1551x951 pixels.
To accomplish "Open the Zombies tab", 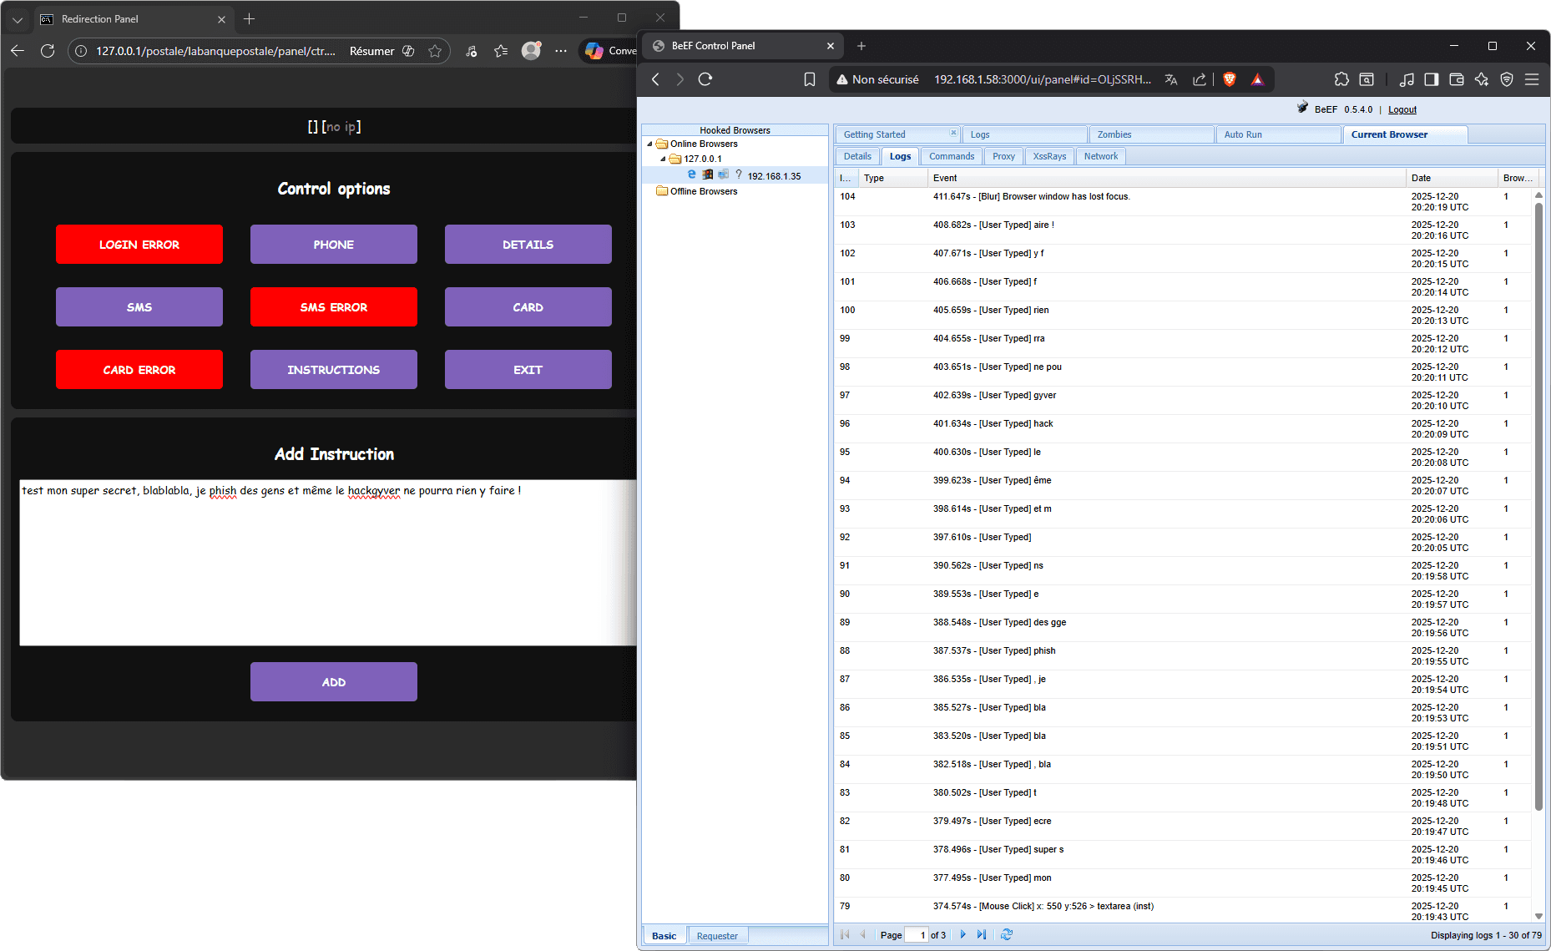I will pos(1114,134).
